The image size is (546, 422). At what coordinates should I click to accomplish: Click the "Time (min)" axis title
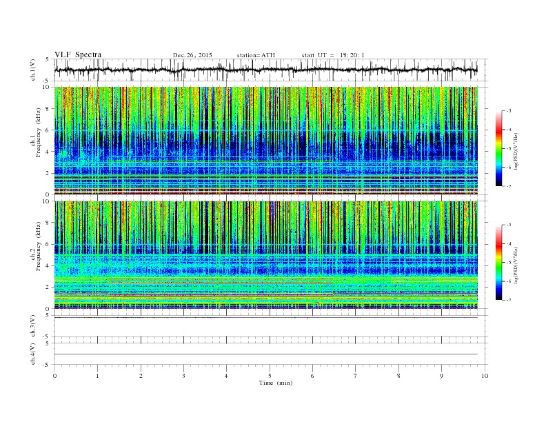click(276, 383)
